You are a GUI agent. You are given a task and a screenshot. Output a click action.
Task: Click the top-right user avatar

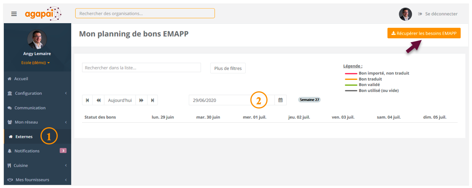(x=405, y=14)
